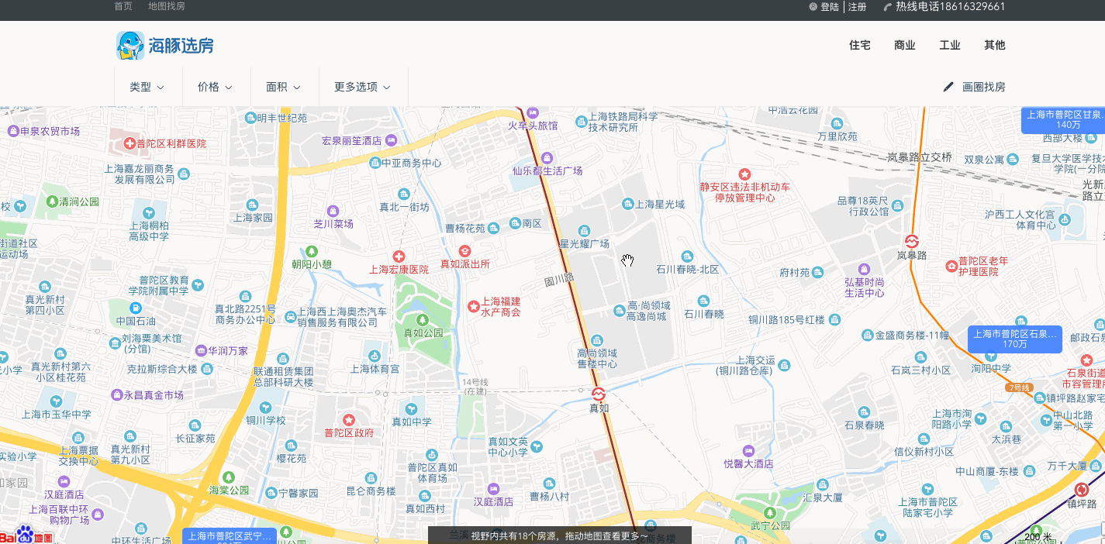Click the 高尚领域售楼中心 marker icon
The image size is (1105, 544).
pos(596,339)
